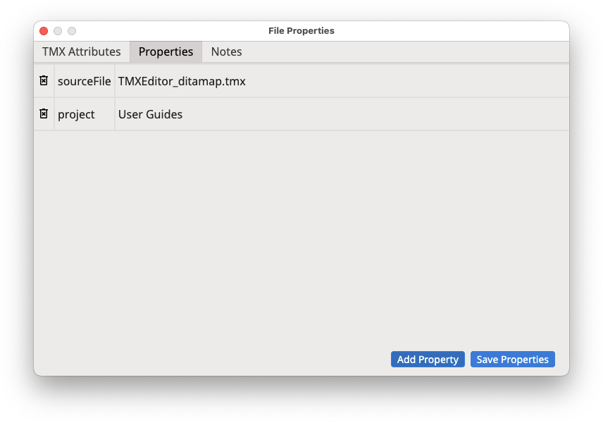
Task: Select the Properties tab
Action: pos(166,51)
